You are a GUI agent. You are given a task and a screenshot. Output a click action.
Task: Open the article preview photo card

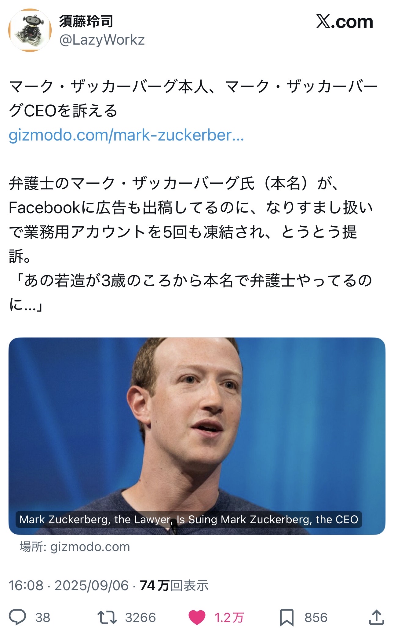click(197, 436)
